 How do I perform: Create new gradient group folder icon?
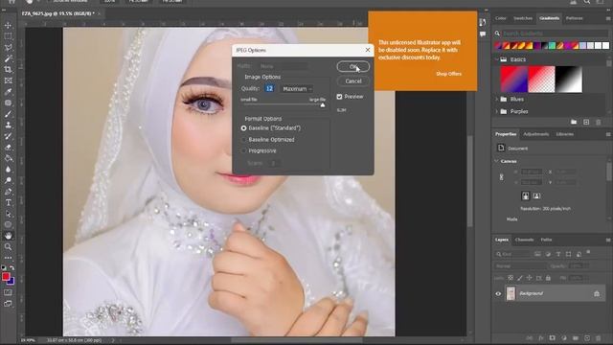click(x=574, y=123)
